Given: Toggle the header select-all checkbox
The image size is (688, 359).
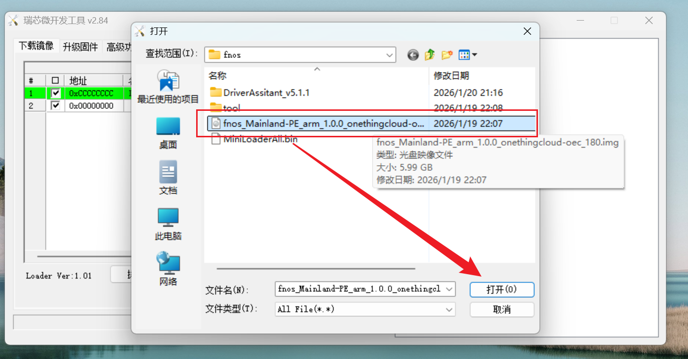Looking at the screenshot, I should tap(55, 80).
